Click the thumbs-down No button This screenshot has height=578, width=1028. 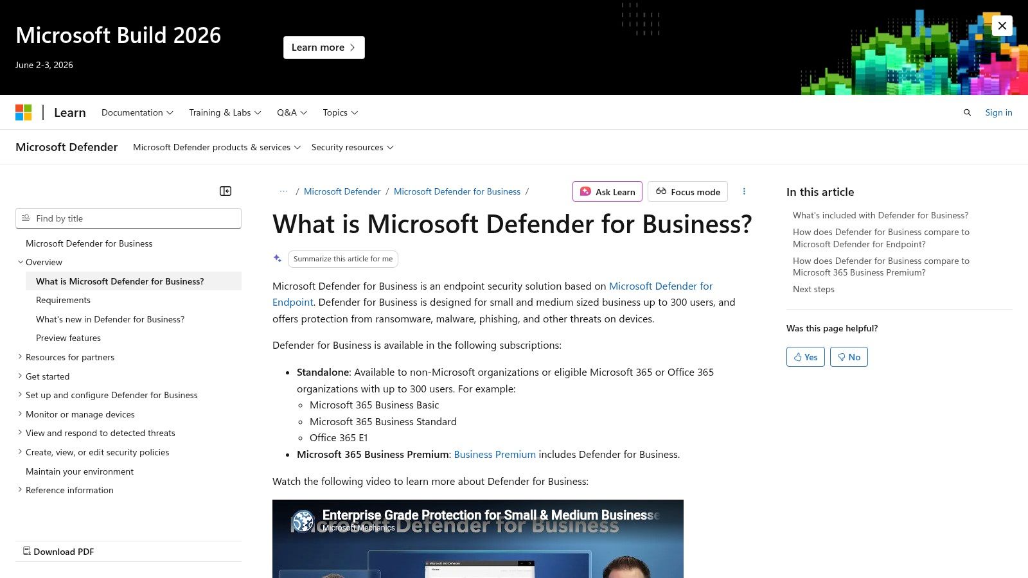click(849, 357)
